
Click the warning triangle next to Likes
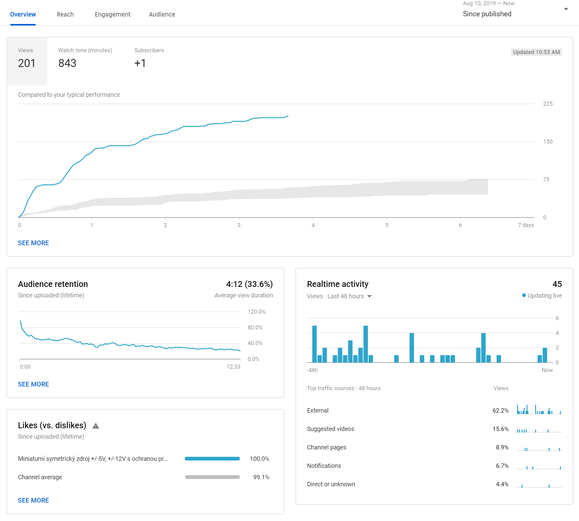(96, 426)
